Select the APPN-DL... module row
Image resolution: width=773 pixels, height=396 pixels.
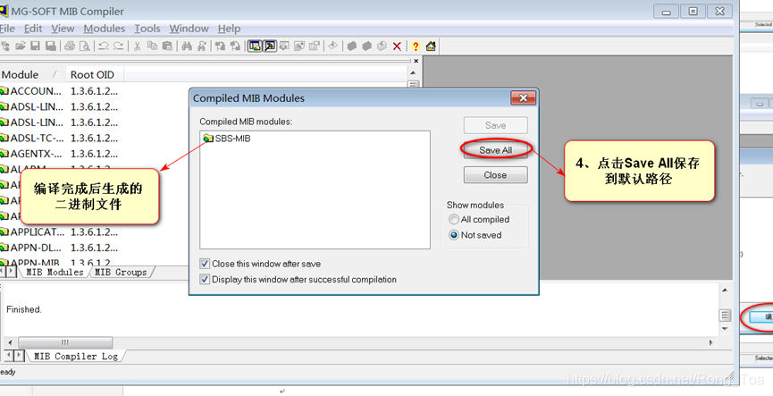tap(59, 248)
